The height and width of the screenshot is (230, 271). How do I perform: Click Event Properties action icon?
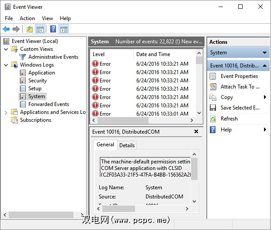click(213, 76)
